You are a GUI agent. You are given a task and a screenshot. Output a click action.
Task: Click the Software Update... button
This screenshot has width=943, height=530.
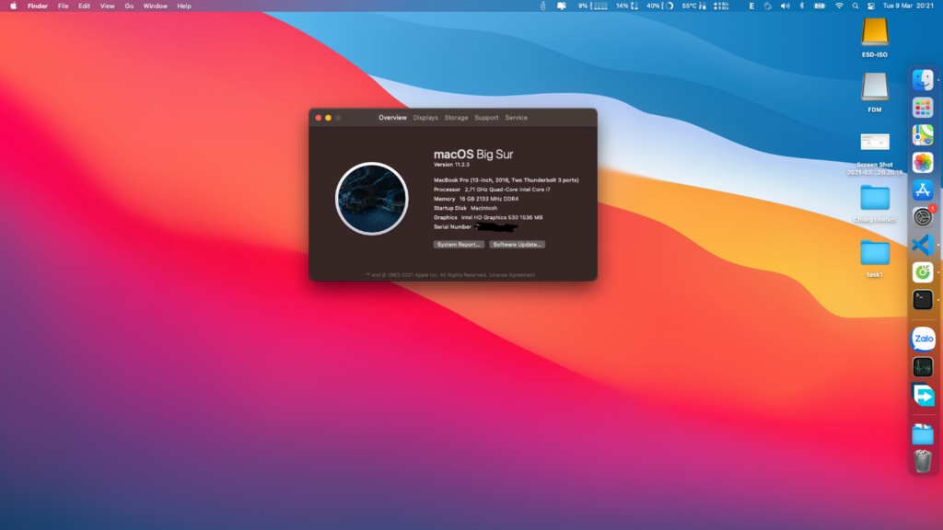tap(518, 245)
